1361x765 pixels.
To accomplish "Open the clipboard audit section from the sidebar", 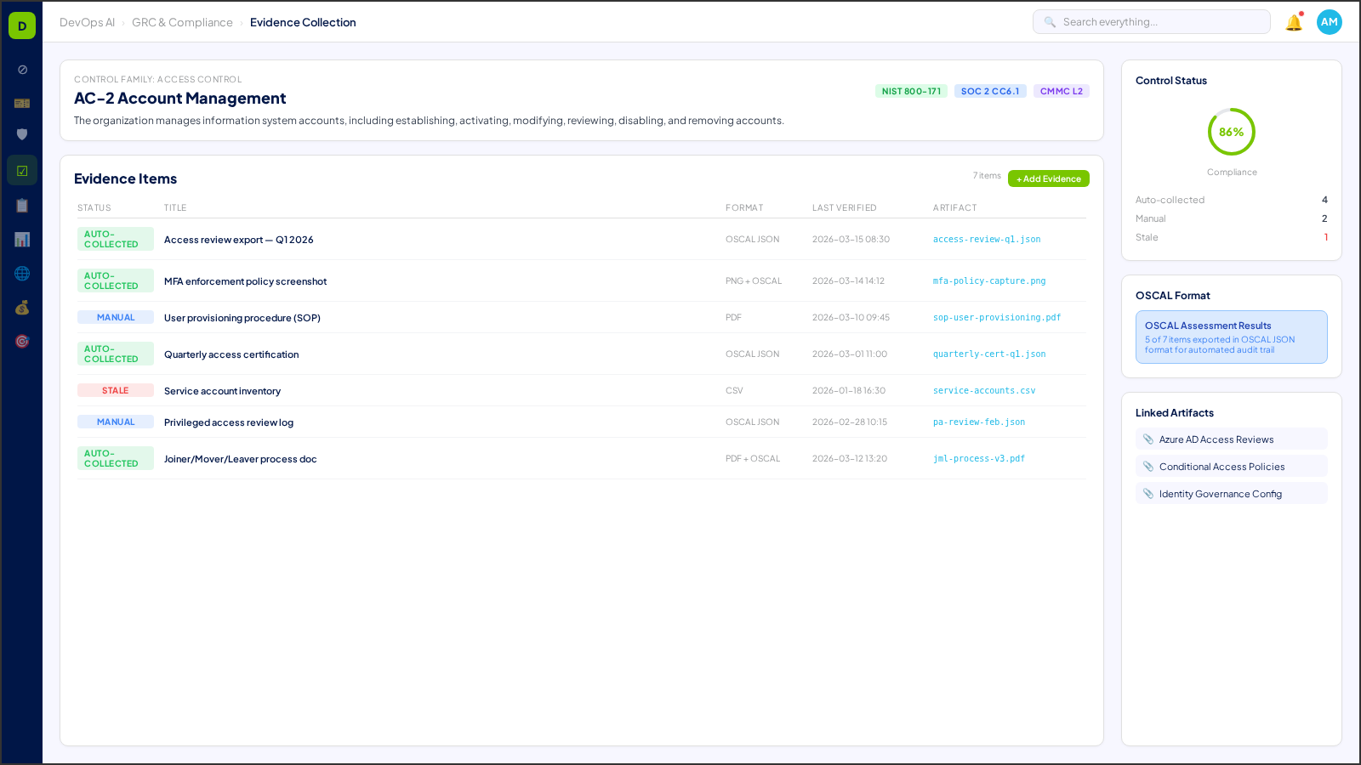I will [21, 205].
